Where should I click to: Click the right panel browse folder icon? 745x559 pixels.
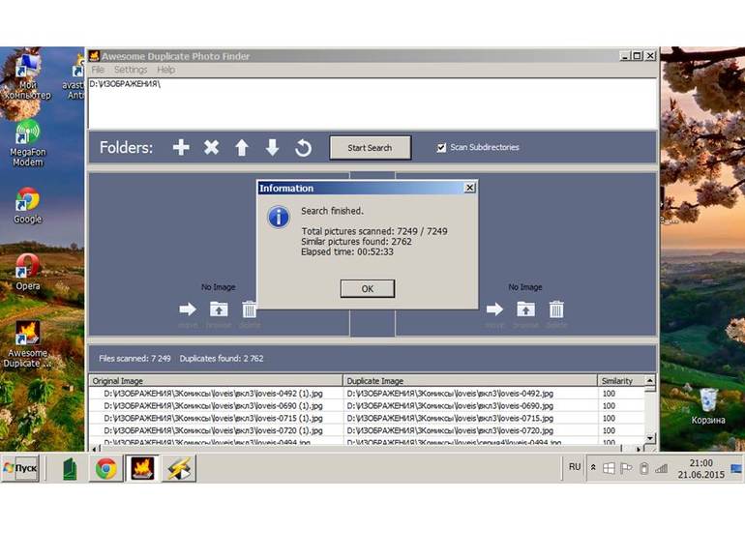coord(525,309)
